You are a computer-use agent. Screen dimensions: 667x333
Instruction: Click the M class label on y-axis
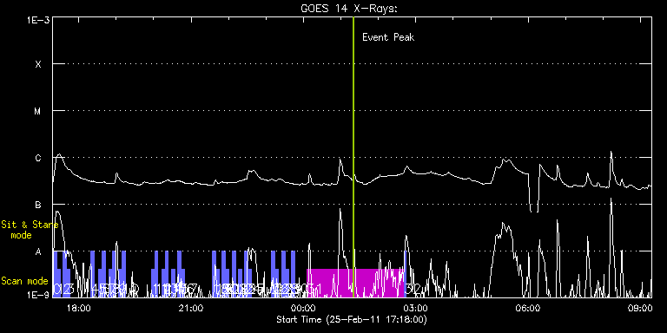(38, 111)
